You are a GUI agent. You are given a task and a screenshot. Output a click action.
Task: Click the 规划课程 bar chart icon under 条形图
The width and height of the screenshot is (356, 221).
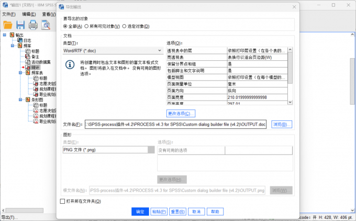tap(36, 116)
